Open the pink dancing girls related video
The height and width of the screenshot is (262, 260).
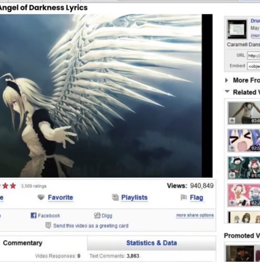coord(244,195)
